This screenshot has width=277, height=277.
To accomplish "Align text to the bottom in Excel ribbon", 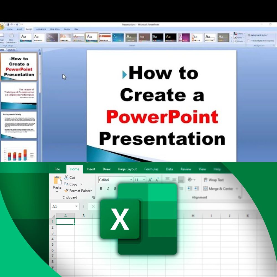I will click(181, 180).
